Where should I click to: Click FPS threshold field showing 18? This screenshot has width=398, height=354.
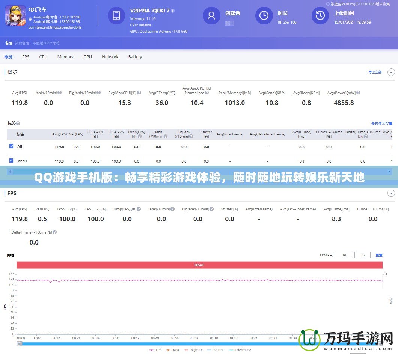coord(344,255)
